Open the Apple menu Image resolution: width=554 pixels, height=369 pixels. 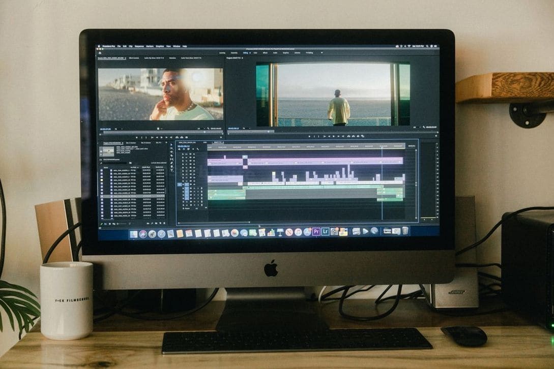point(99,46)
